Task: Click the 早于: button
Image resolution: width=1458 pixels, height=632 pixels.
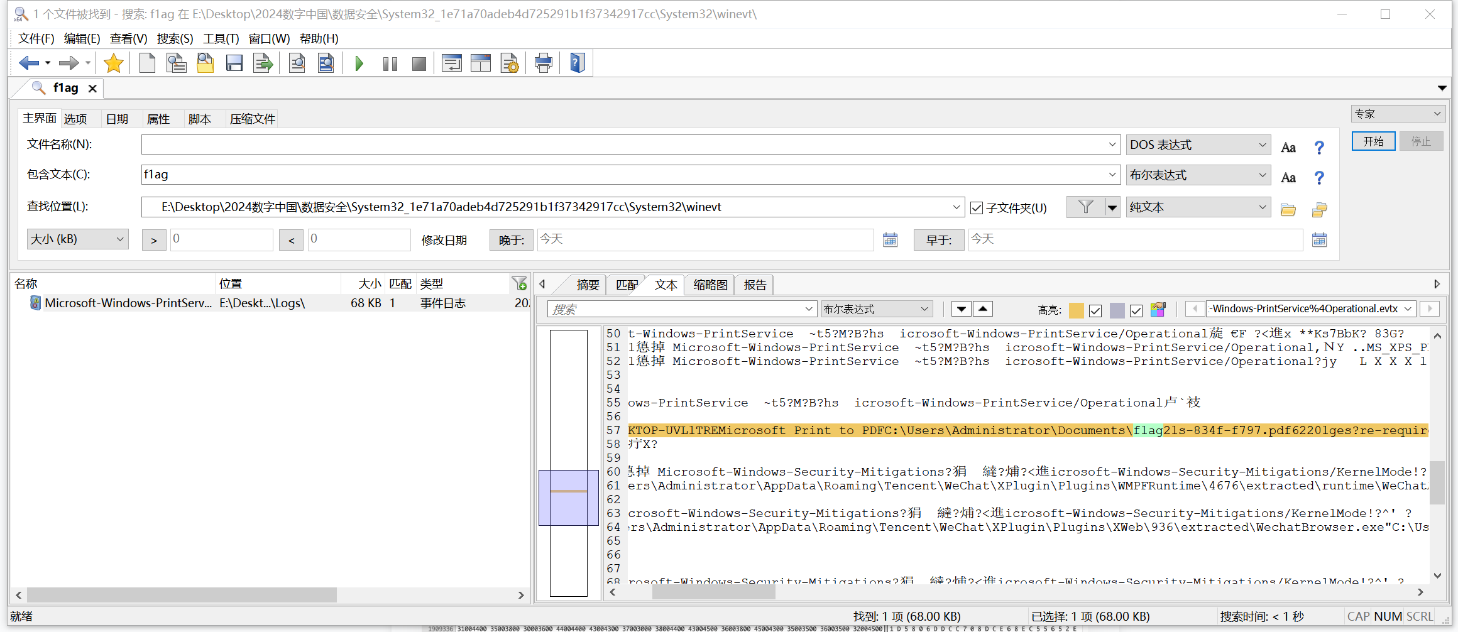Action: click(x=939, y=240)
